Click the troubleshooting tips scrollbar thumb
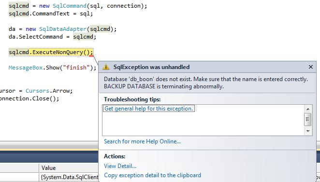Screen dimensions: 320x182 pyautogui.click(x=308, y=119)
